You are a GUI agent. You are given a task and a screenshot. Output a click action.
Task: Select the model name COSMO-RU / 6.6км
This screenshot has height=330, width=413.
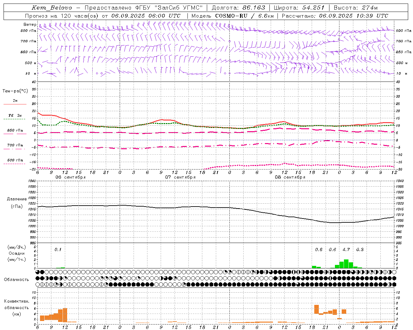click(244, 16)
